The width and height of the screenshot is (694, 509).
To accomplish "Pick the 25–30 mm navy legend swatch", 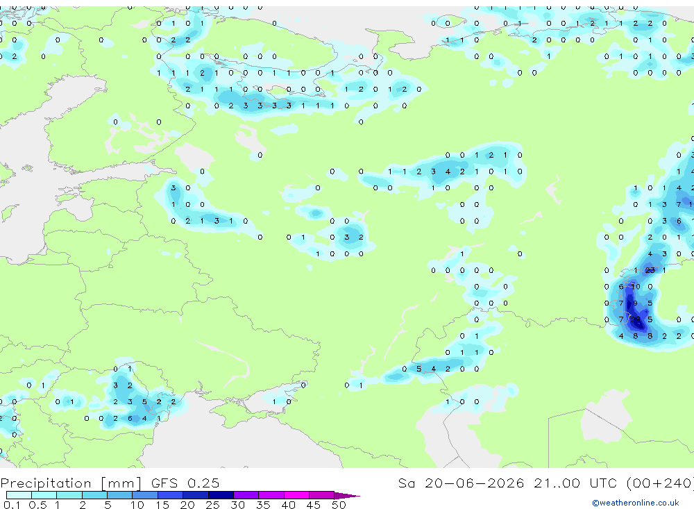I will coord(221,495).
